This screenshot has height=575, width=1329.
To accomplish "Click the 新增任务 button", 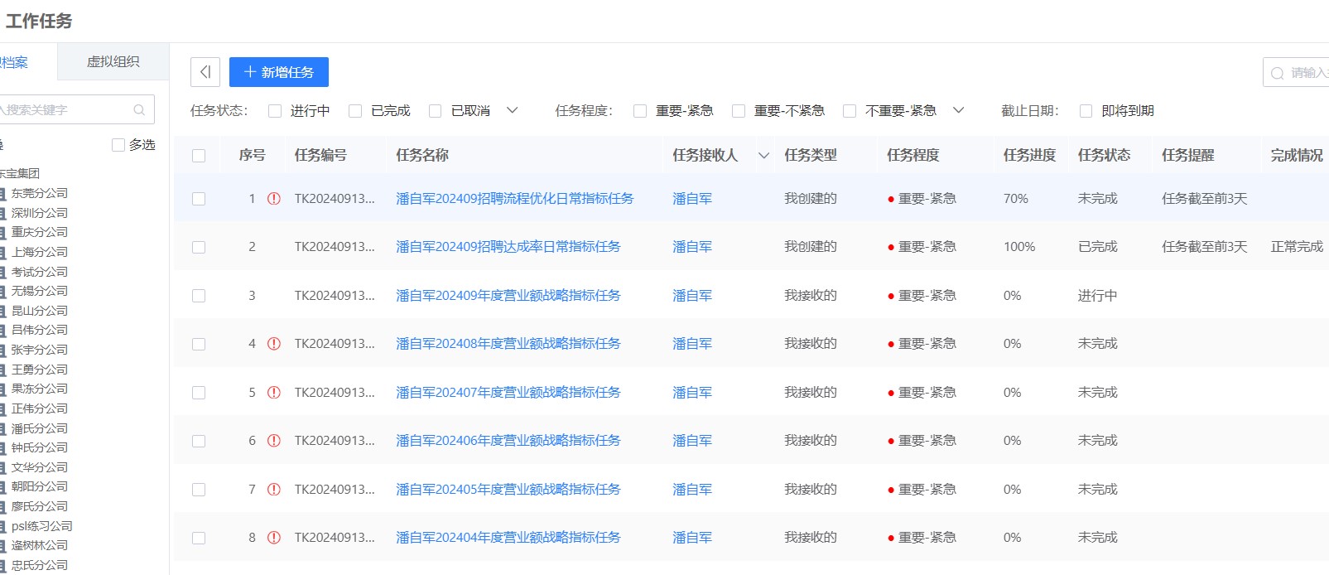I will 279,72.
